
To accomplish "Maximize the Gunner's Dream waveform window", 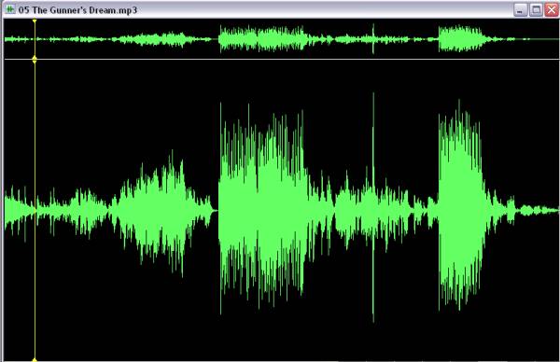I will click(536, 10).
